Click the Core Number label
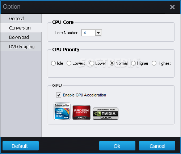The height and width of the screenshot is (154, 181). 66,33
